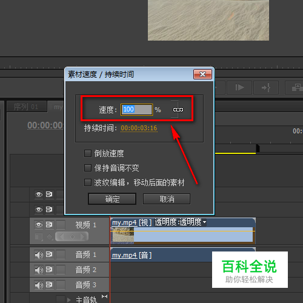This screenshot has height=303, width=303.
Task: Click the 速度 percentage input field
Action: pyautogui.click(x=136, y=110)
